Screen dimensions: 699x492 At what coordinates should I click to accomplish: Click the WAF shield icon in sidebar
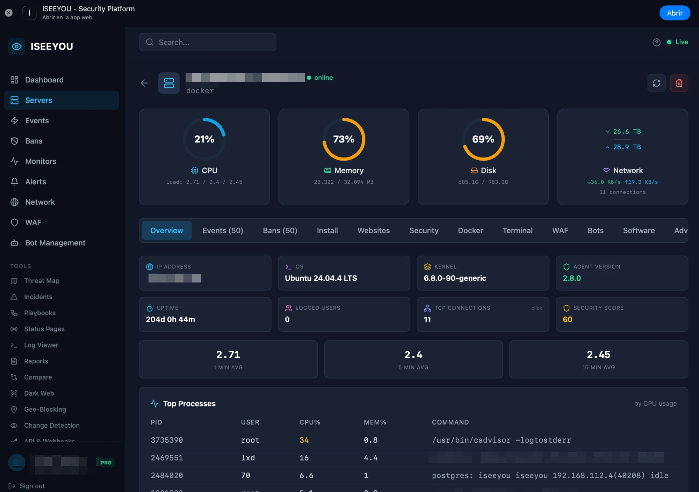click(14, 222)
